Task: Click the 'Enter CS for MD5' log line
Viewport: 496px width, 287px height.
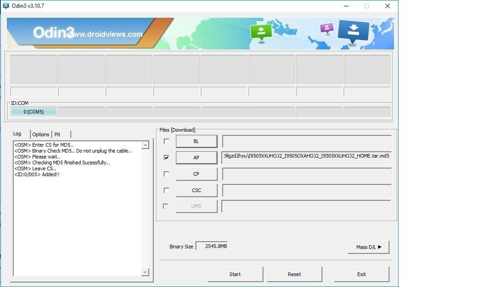Action: coord(44,145)
